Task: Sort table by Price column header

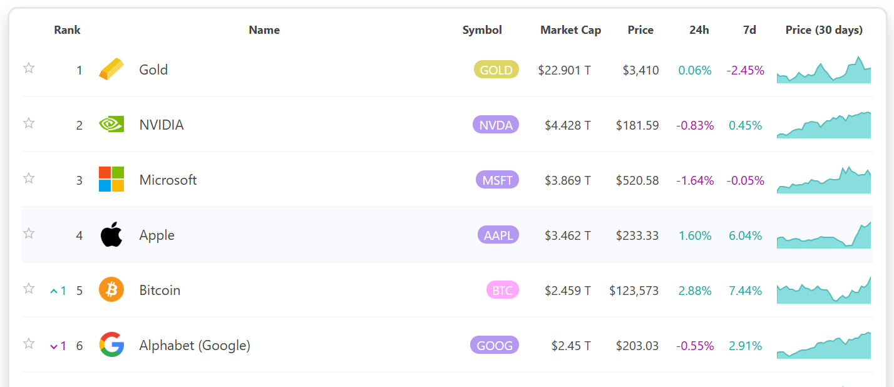Action: tap(640, 30)
